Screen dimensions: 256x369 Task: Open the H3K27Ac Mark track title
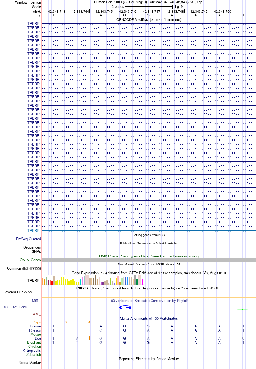coord(149,288)
